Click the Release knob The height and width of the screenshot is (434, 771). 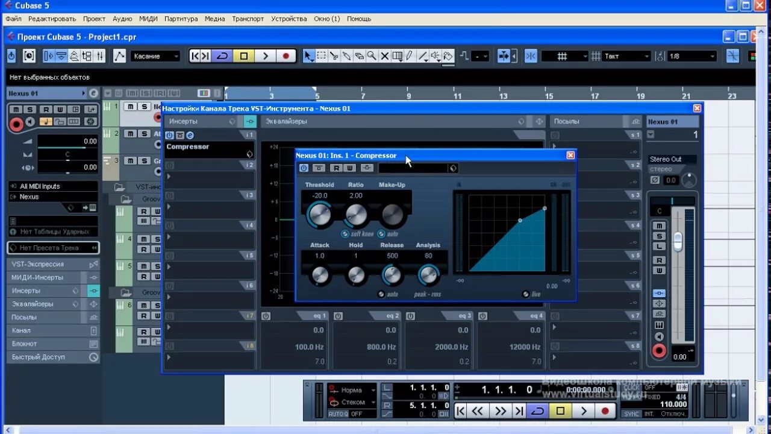392,275
